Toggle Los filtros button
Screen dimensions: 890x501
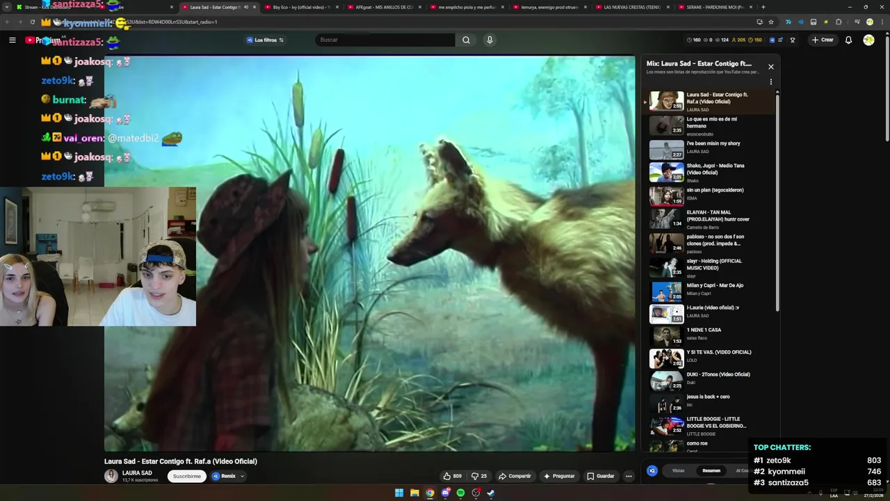[x=265, y=40]
